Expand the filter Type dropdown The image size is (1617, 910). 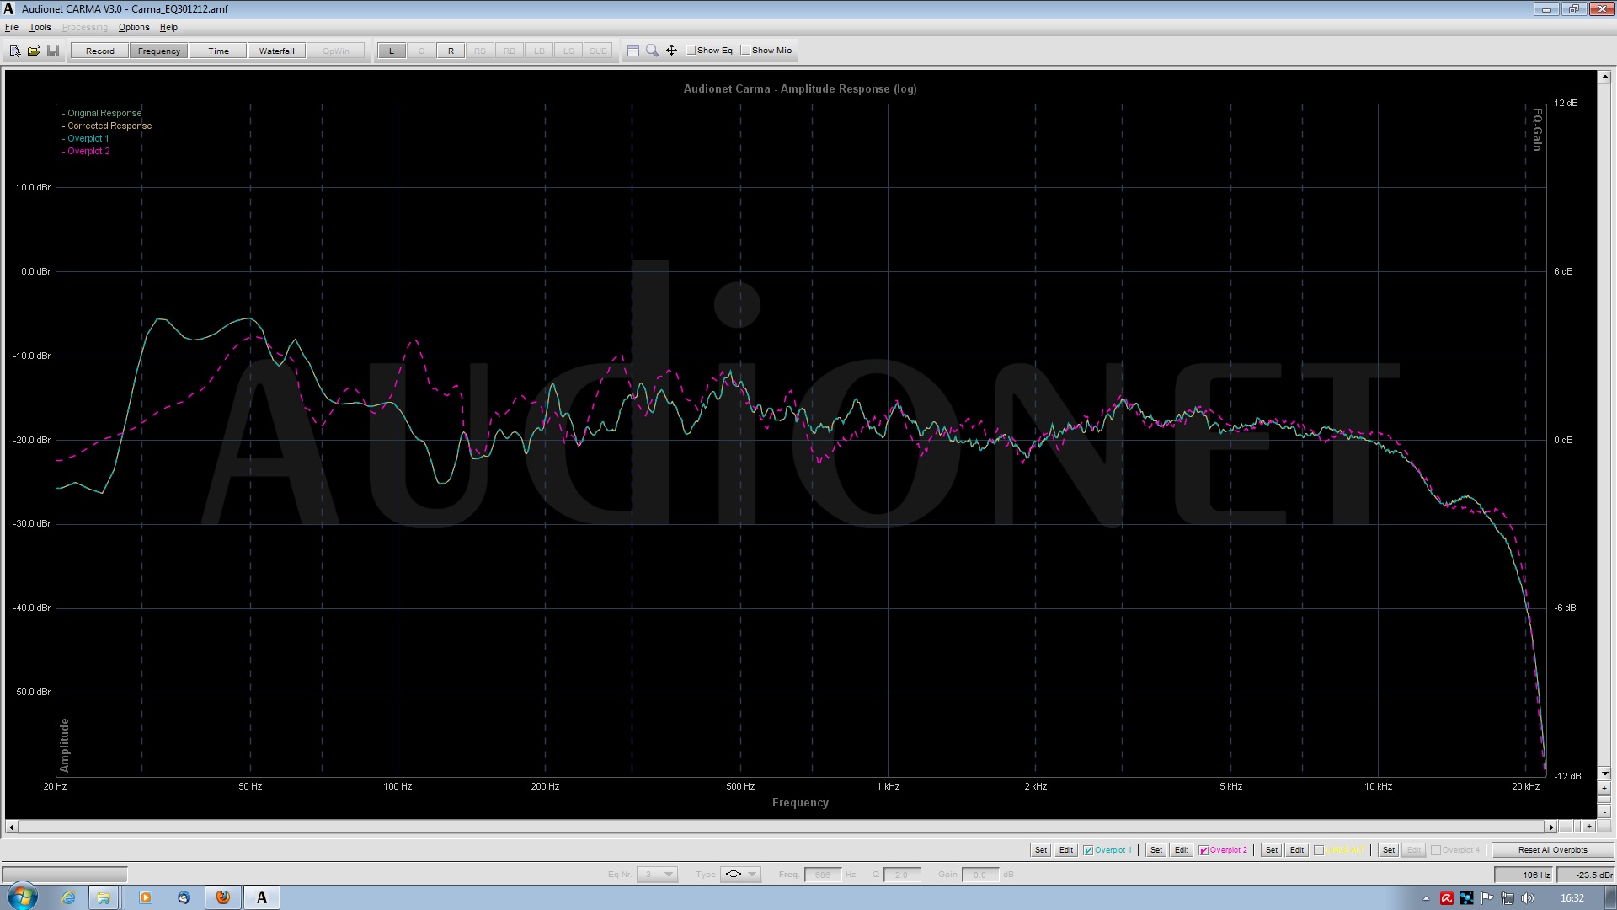[x=753, y=875]
